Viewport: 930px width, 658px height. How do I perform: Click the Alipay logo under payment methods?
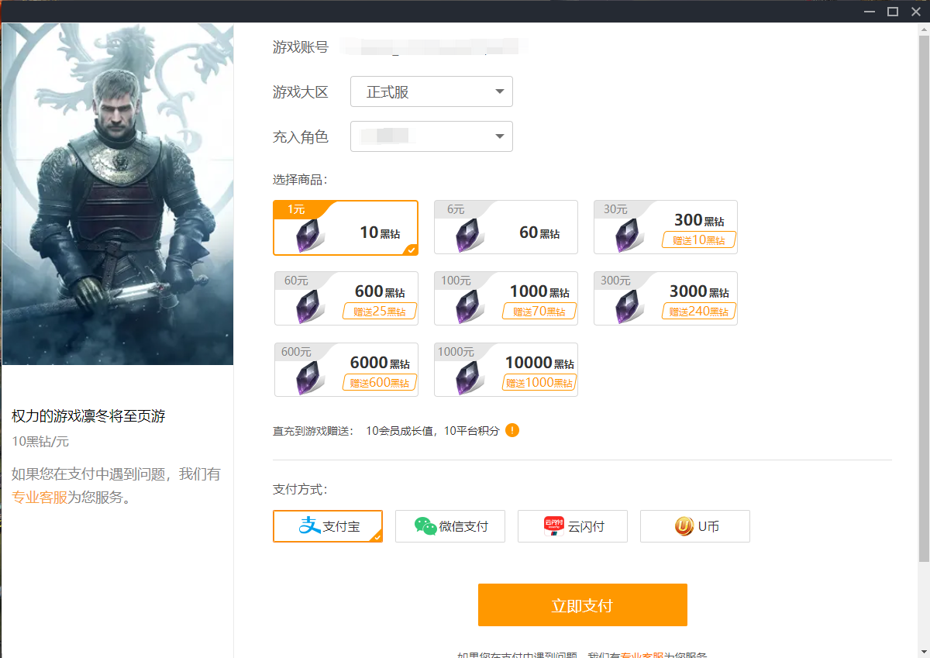(310, 525)
